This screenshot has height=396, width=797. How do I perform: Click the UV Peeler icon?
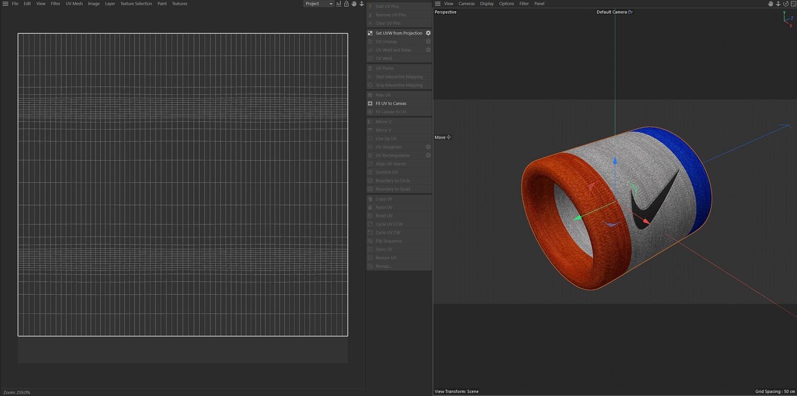pos(370,68)
